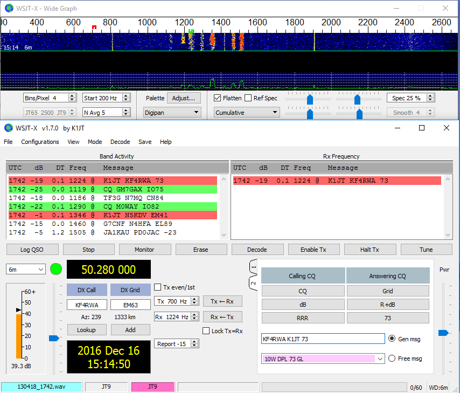Adjust the Pwr slider on the right
Screen dimensions: 460x393
(444, 333)
